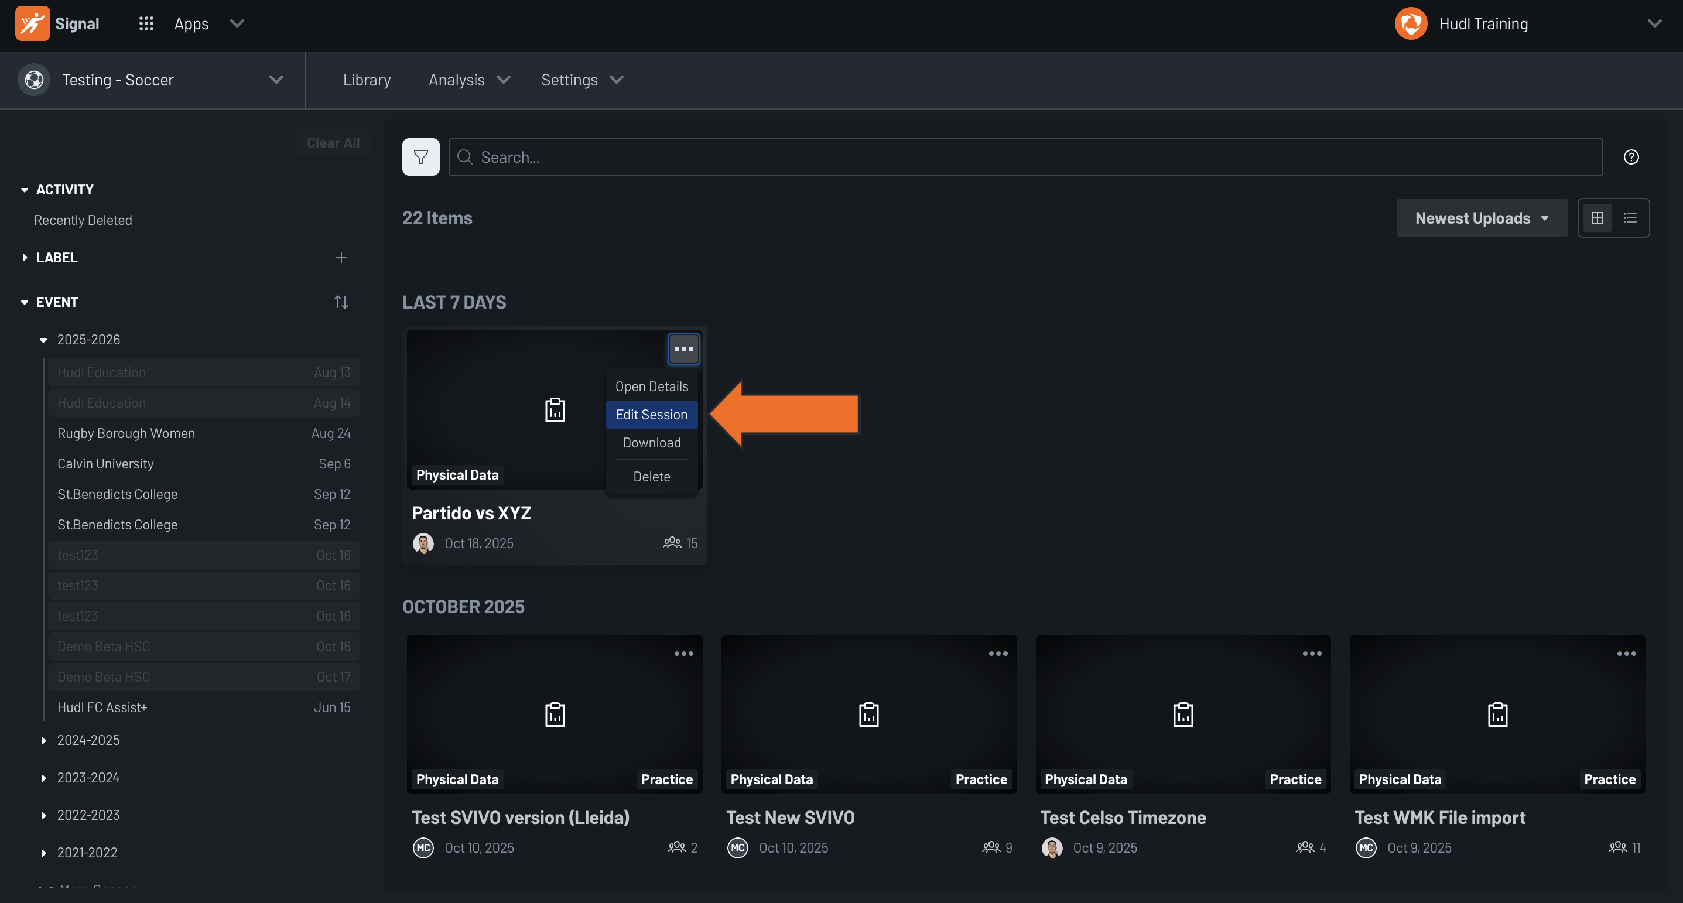The width and height of the screenshot is (1683, 903).
Task: Select Calvin University event
Action: pos(203,463)
